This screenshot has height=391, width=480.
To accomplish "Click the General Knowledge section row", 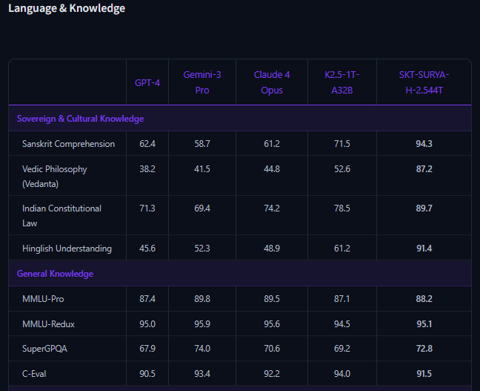I will (240, 274).
